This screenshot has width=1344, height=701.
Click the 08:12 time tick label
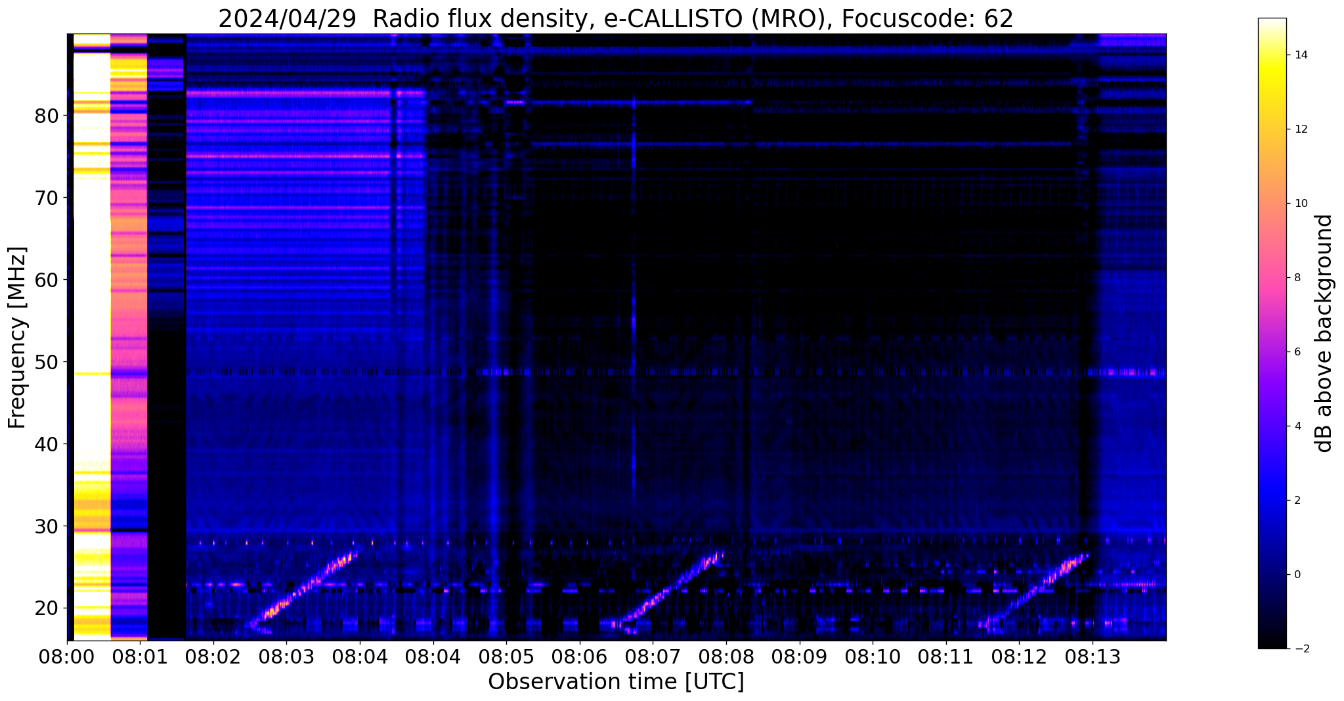(1020, 656)
